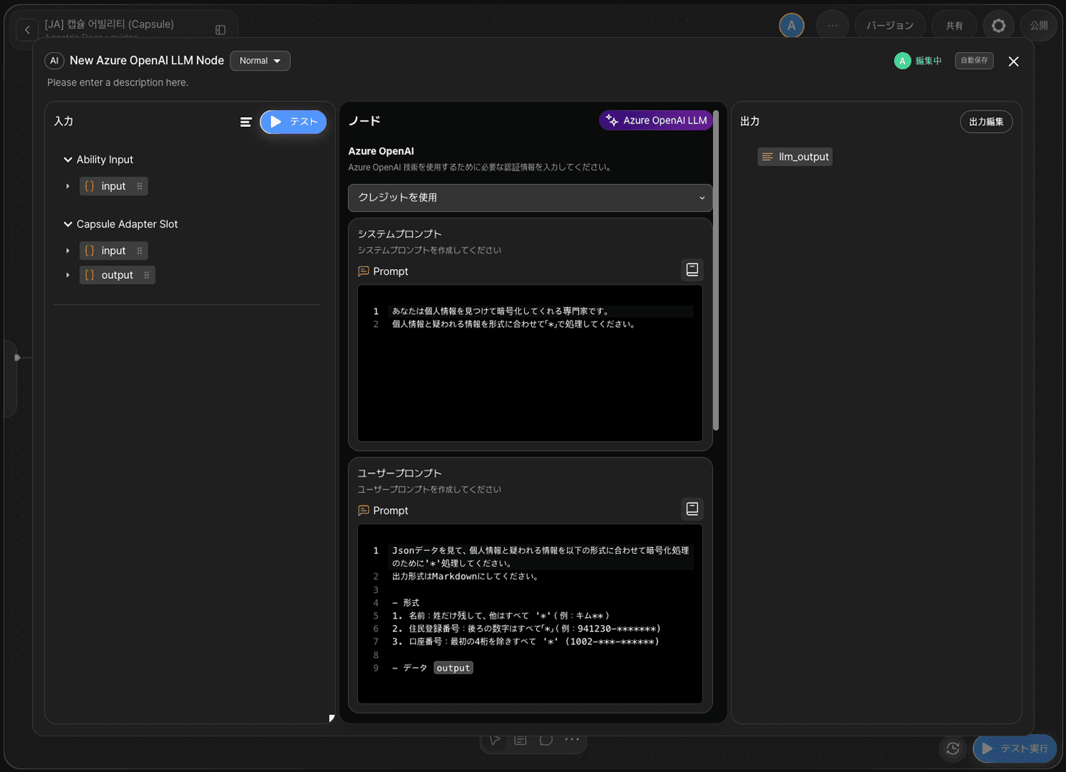Viewport: 1066px width, 772px height.
Task: Click the バージョン button
Action: click(890, 26)
